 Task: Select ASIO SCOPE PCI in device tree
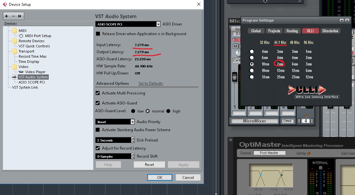coord(32,82)
